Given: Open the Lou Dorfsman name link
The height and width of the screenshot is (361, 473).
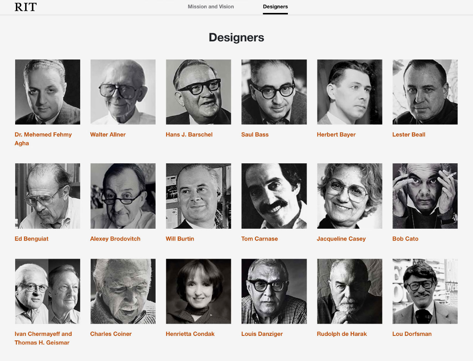Looking at the screenshot, I should [x=412, y=334].
